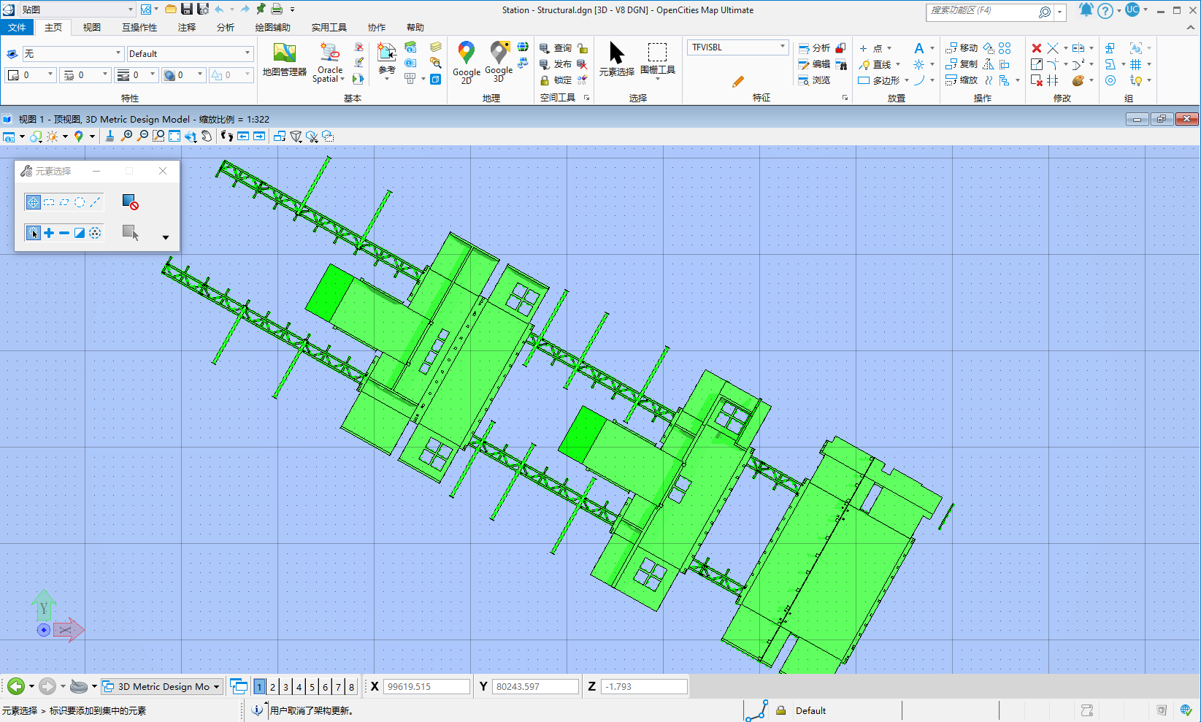
Task: Click the X coordinate input field
Action: 426,687
